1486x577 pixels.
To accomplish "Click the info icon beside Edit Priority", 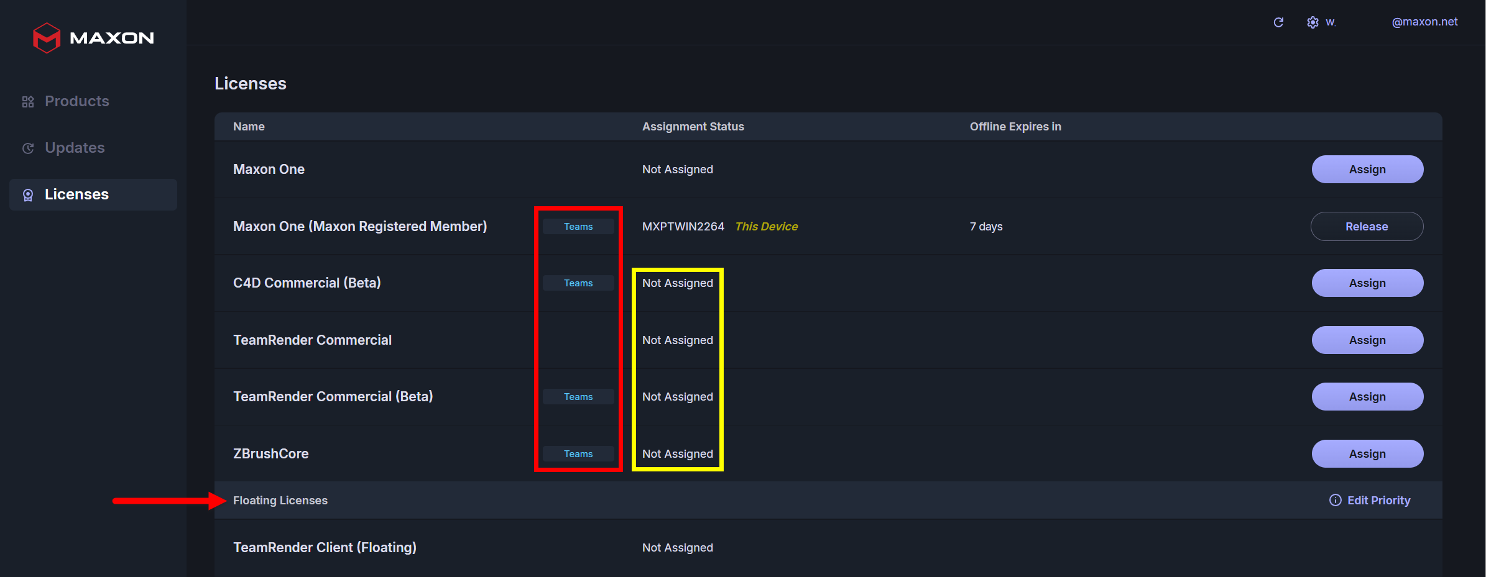I will click(x=1335, y=501).
